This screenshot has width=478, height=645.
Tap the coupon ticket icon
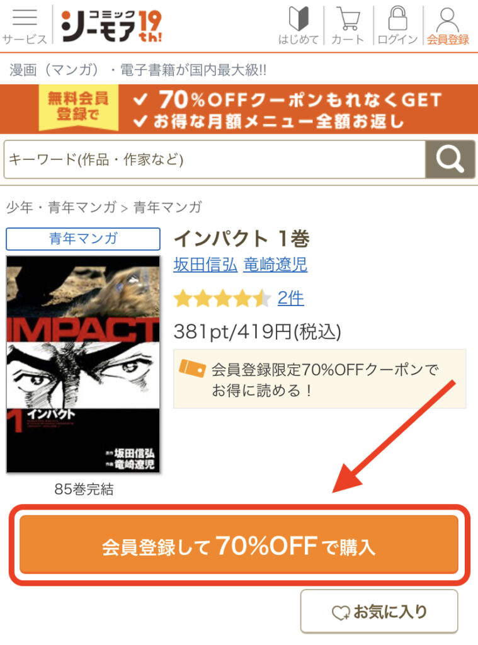[192, 368]
